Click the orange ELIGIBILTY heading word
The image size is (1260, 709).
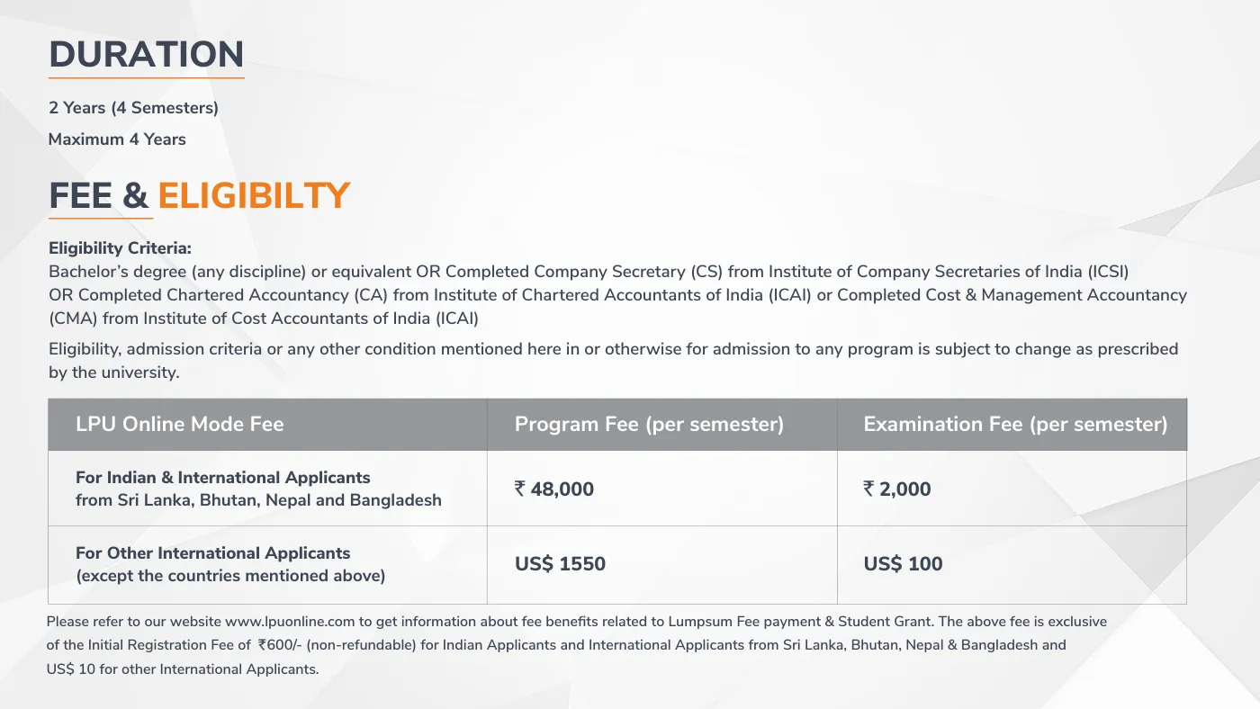(x=253, y=196)
